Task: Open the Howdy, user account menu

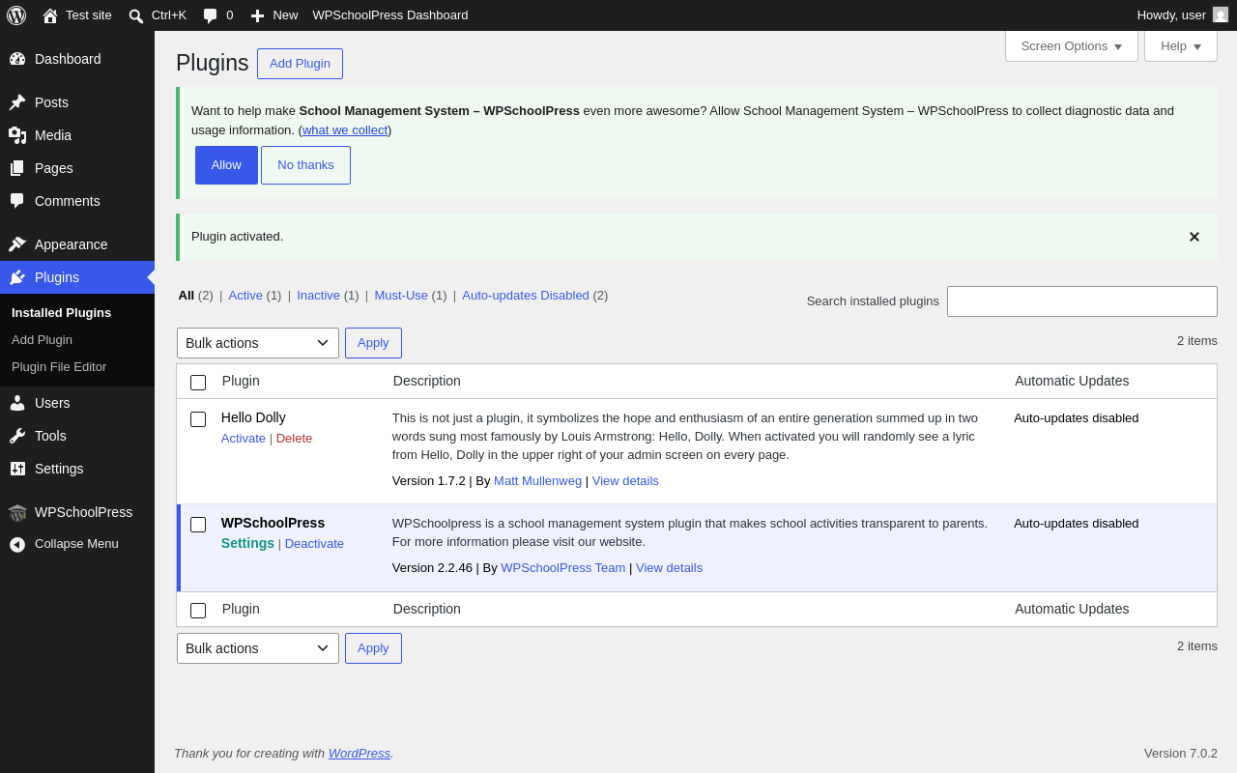Action: click(1182, 15)
